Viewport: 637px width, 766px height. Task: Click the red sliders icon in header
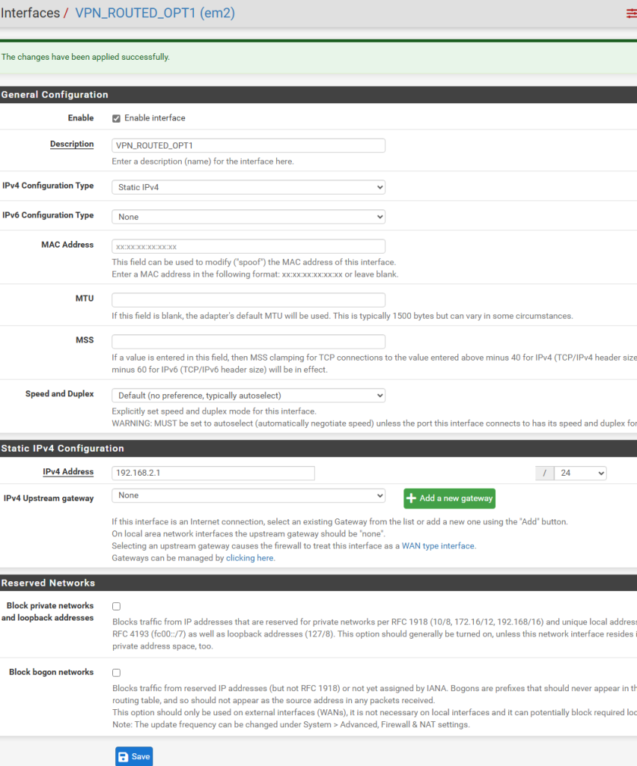pos(631,13)
